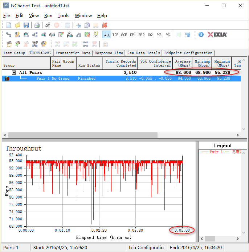The width and height of the screenshot is (249, 252).
Task: Copy the selected pair using the copy icon
Action: [x=87, y=25]
